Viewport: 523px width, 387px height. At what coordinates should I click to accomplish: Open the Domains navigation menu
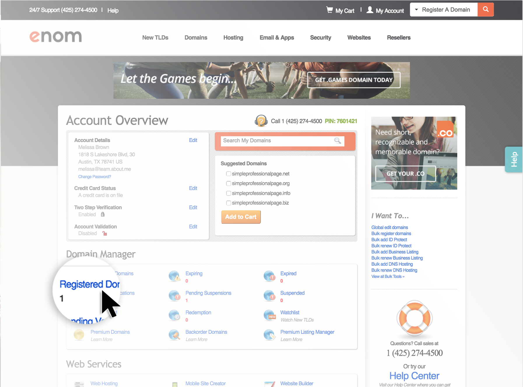(x=196, y=38)
